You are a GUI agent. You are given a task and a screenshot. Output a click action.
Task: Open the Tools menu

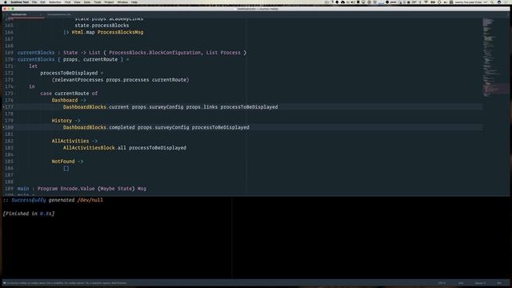(98, 2)
